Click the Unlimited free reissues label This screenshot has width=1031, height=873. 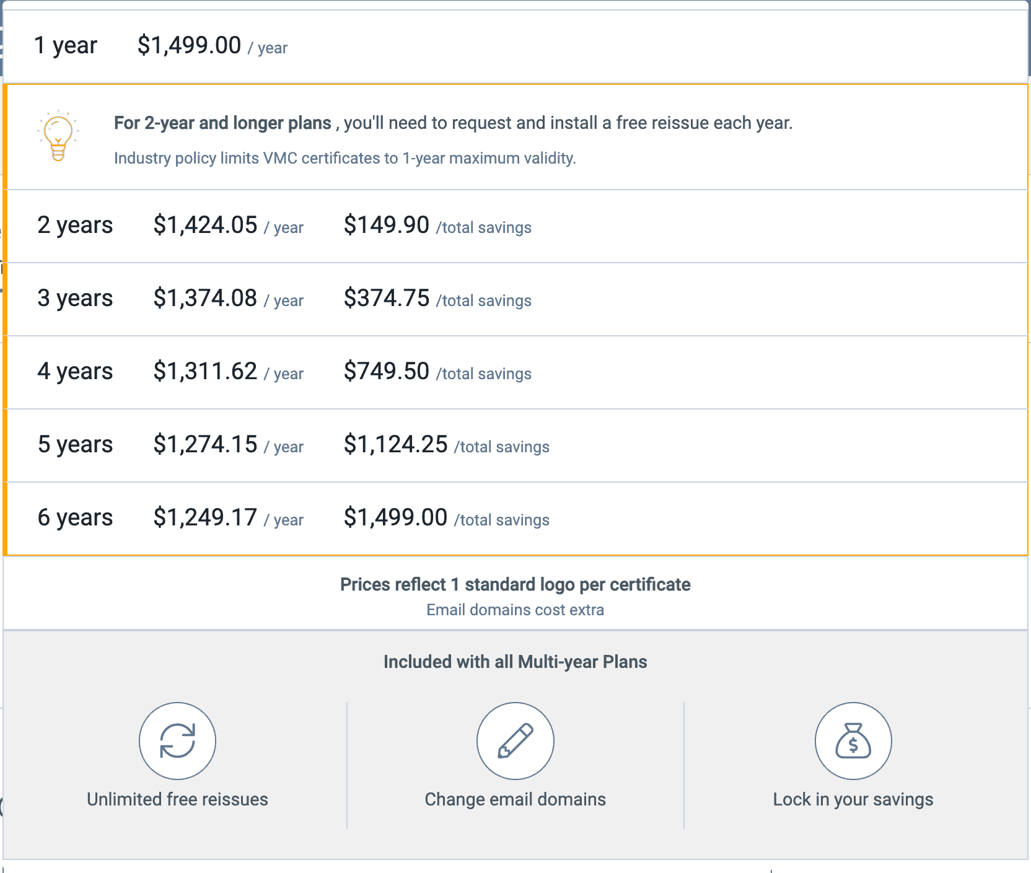tap(177, 799)
